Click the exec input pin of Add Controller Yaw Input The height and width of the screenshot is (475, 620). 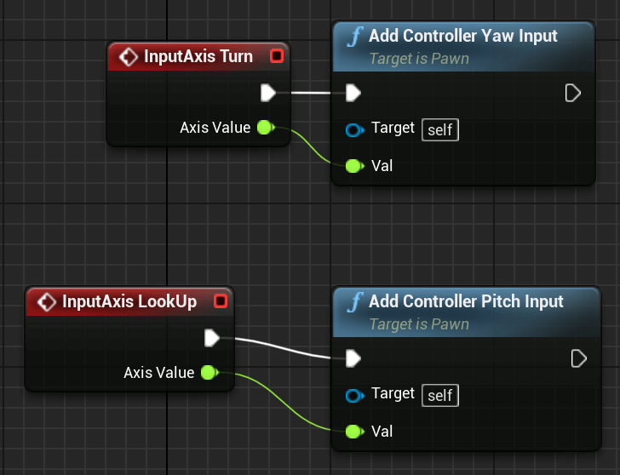pos(353,93)
